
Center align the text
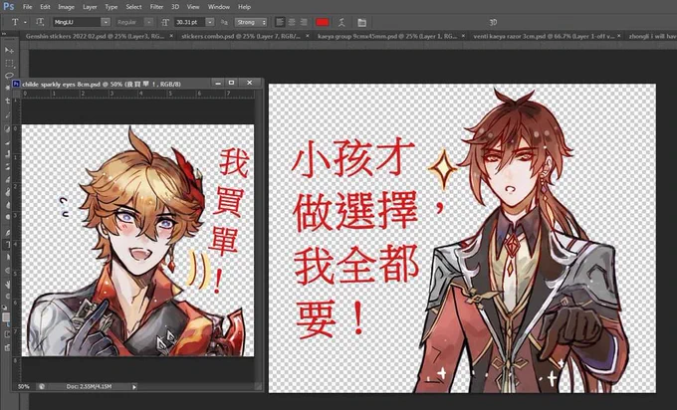point(292,22)
